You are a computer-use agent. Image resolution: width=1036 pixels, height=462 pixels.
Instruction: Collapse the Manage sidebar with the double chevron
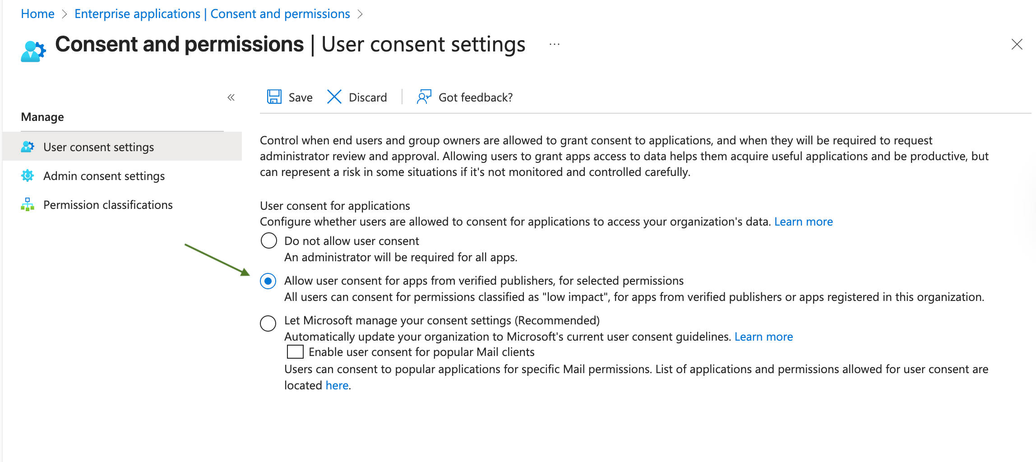click(231, 97)
